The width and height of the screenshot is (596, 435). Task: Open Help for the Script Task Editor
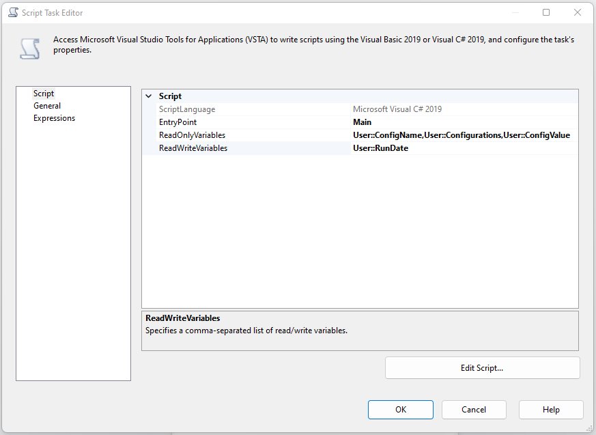click(x=551, y=410)
